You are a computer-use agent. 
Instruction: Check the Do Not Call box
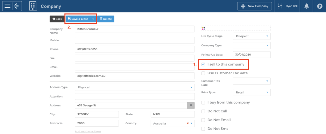203,111
